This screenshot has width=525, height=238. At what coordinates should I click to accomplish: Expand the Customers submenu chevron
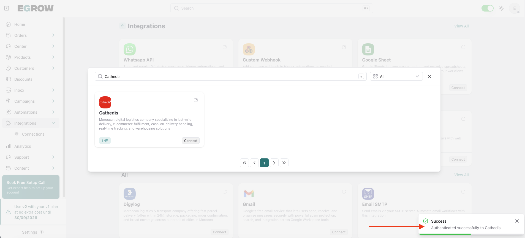coord(53,68)
